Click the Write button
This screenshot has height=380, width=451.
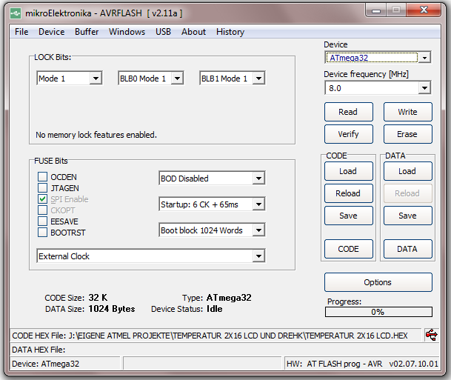click(408, 112)
